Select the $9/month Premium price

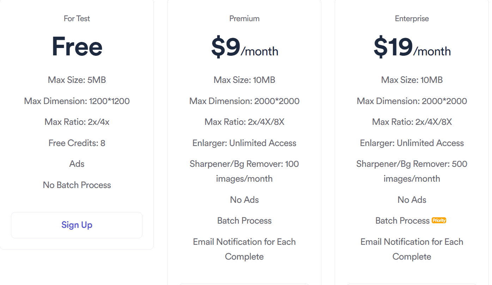(244, 49)
